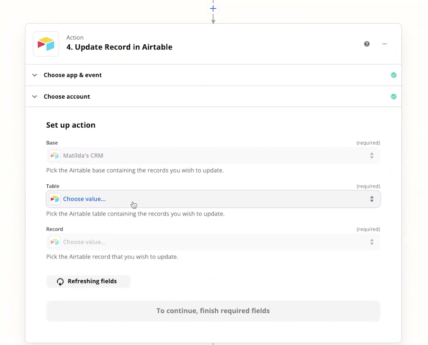This screenshot has height=345, width=428.
Task: Click the Refreshing fields button
Action: (x=89, y=282)
